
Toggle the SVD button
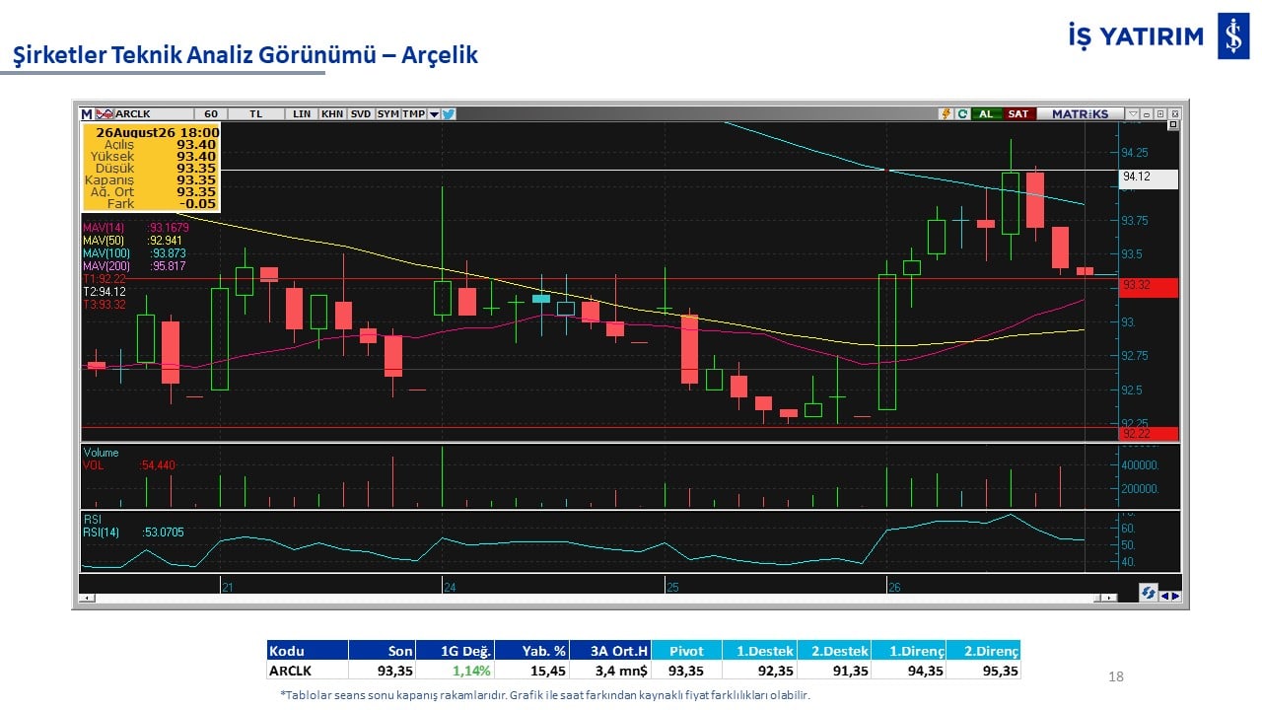(361, 113)
